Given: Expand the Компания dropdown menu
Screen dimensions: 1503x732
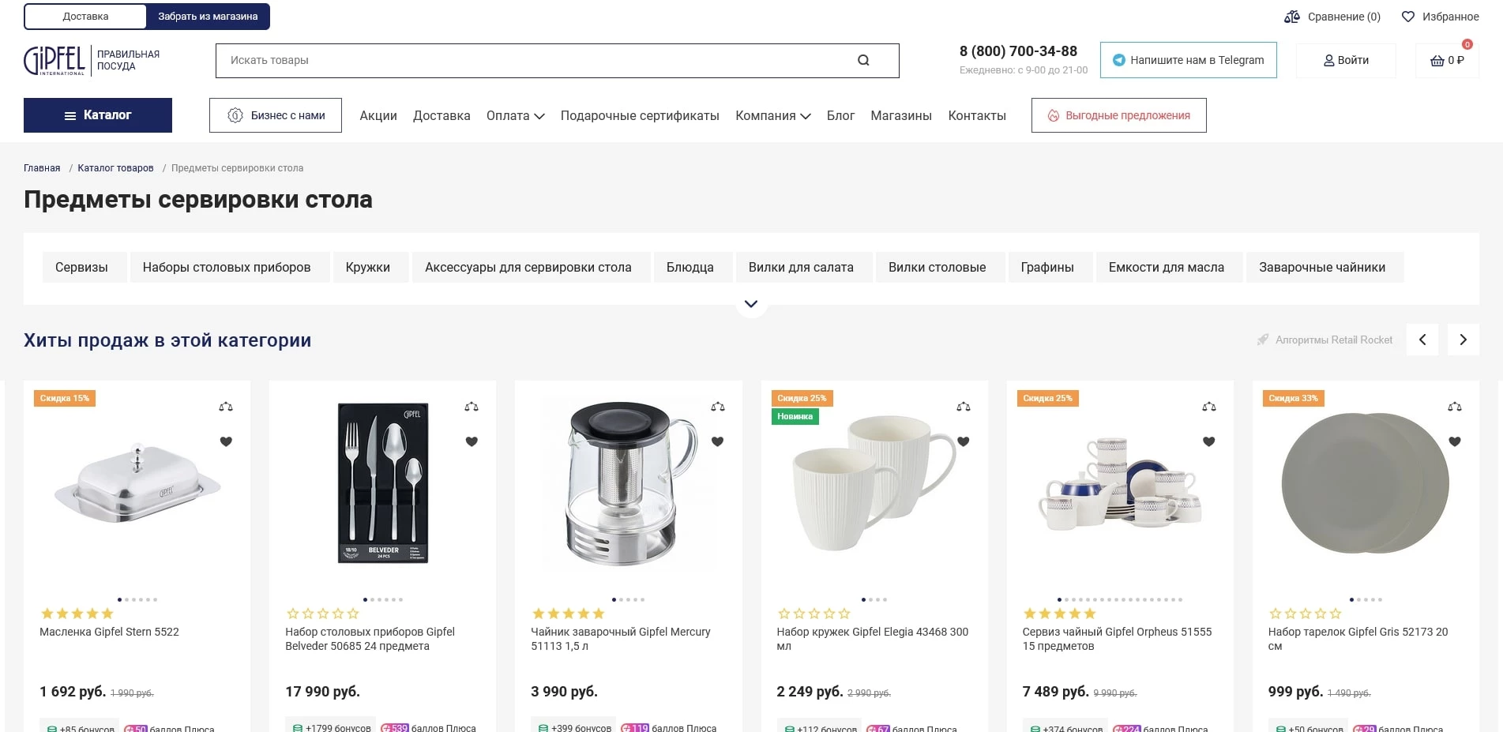Looking at the screenshot, I should click(772, 115).
